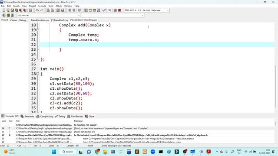Select the "[Note] candidates are:" message row

click(x=137, y=132)
